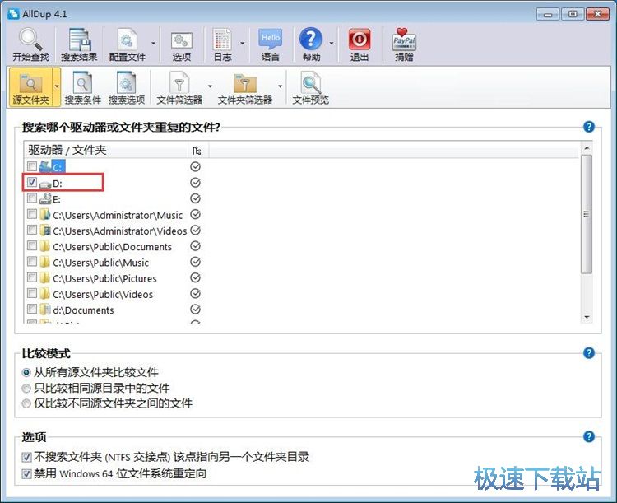Open help for the 选项 section

[589, 436]
